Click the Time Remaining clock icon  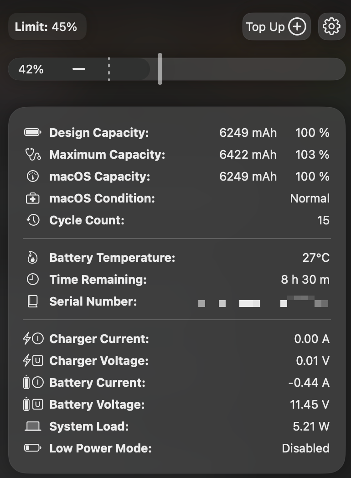[33, 280]
